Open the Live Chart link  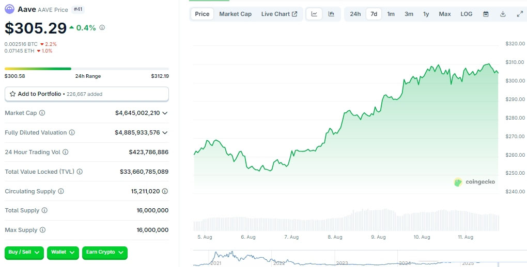[279, 14]
